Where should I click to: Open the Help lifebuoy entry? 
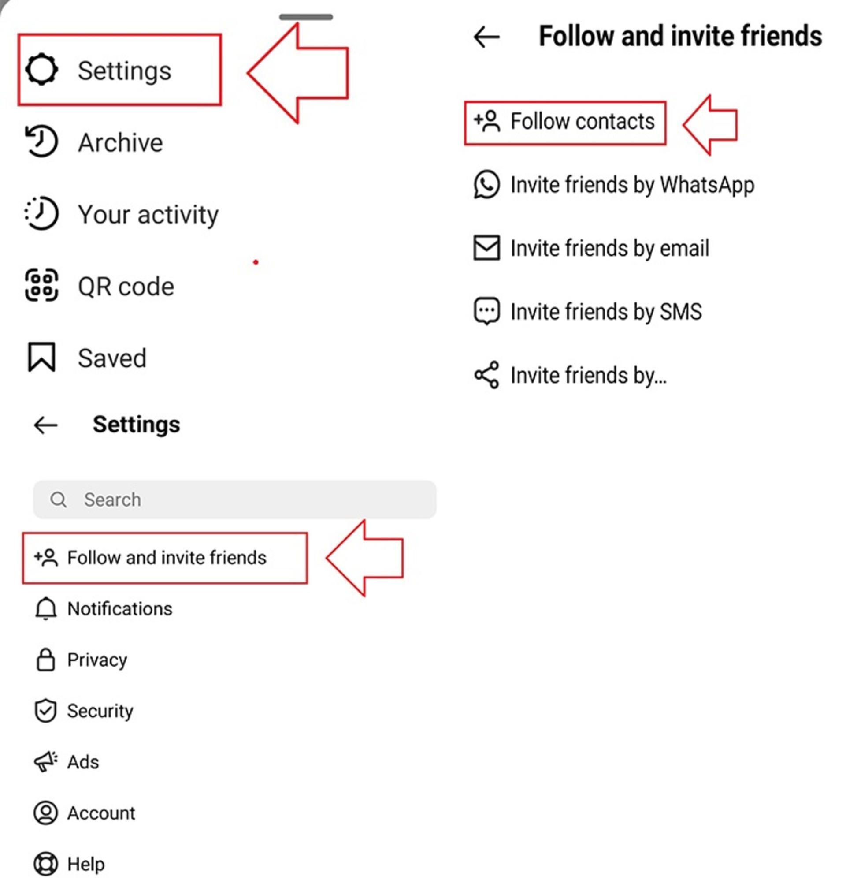coord(69,865)
